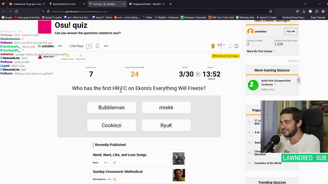
Task: Go forward in browser history
Action: pos(10,11)
